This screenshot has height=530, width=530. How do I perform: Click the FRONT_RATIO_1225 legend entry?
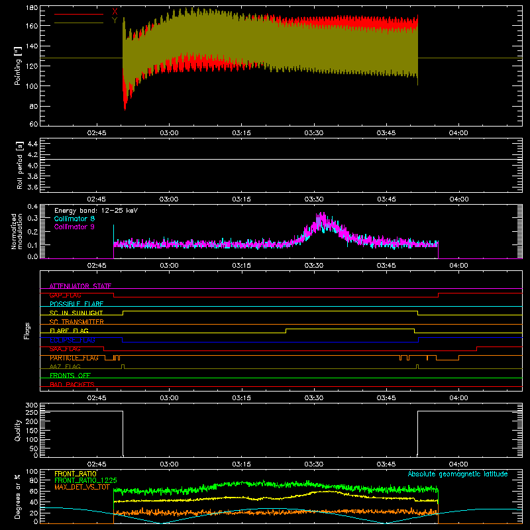tap(85, 480)
